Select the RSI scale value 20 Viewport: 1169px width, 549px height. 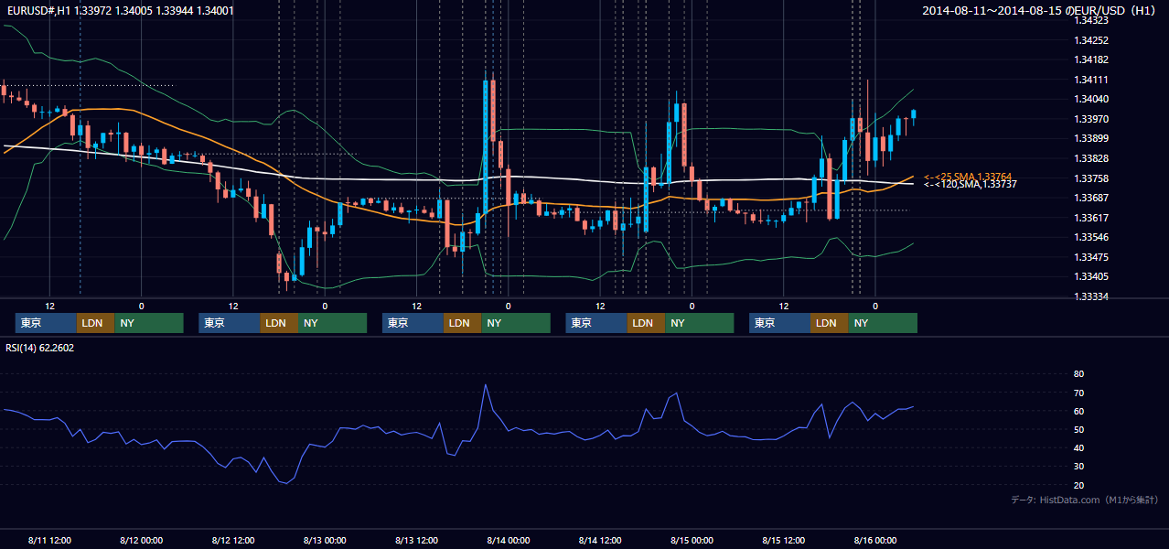click(1078, 485)
